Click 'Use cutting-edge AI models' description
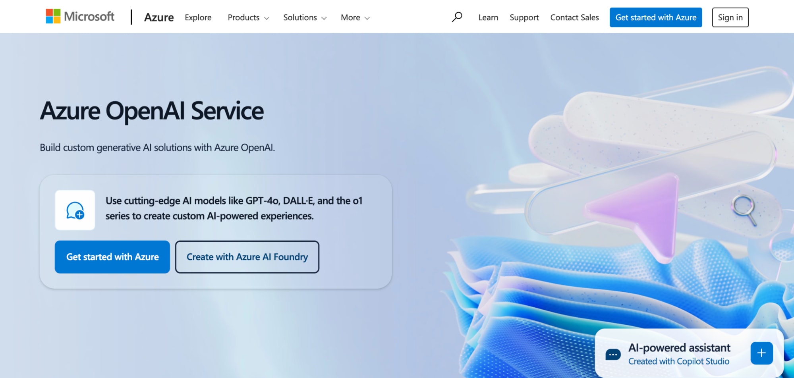The width and height of the screenshot is (794, 378). click(x=234, y=208)
